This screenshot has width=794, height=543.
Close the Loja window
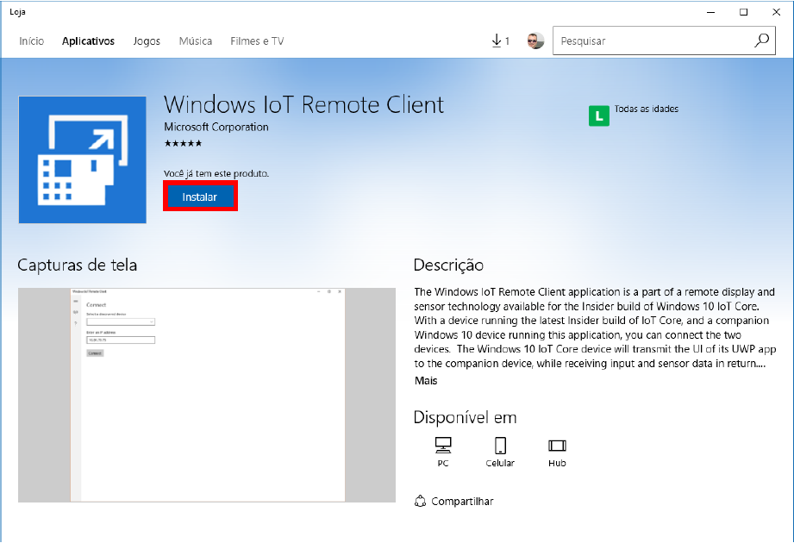776,12
